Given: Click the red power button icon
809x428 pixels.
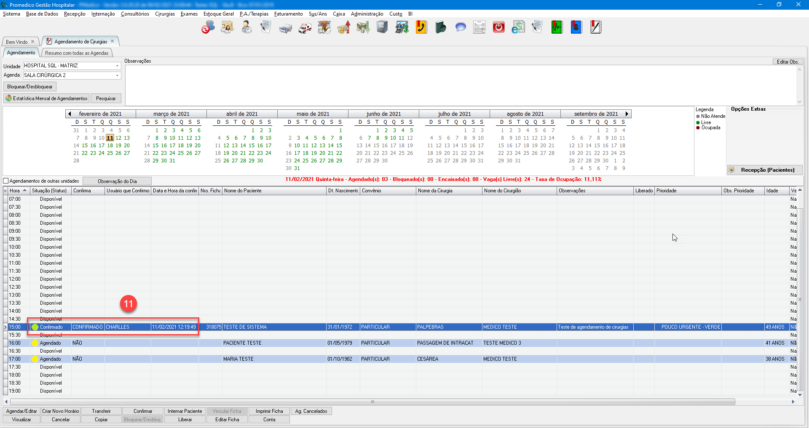Looking at the screenshot, I should click(498, 27).
